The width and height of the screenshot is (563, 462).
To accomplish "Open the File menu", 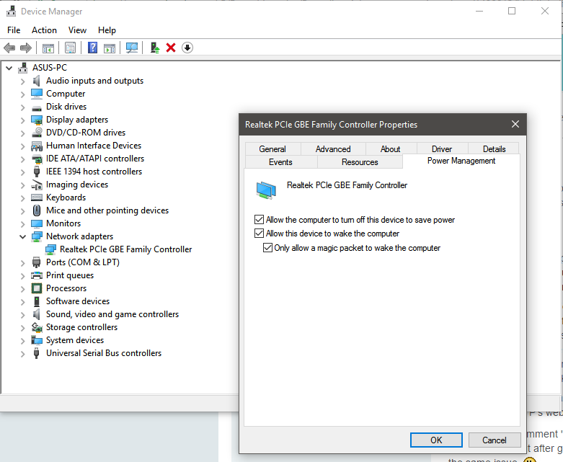I will (x=14, y=30).
